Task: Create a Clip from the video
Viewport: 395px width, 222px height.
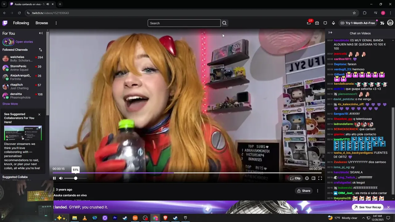Action: pyautogui.click(x=295, y=178)
